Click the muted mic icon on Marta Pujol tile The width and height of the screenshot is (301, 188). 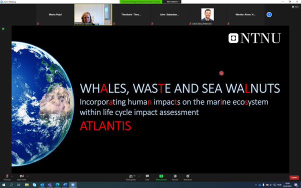38,23
